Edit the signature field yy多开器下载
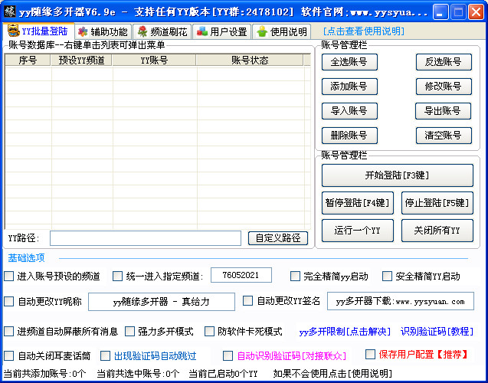Viewport: 488px width, 383px height. 401,301
